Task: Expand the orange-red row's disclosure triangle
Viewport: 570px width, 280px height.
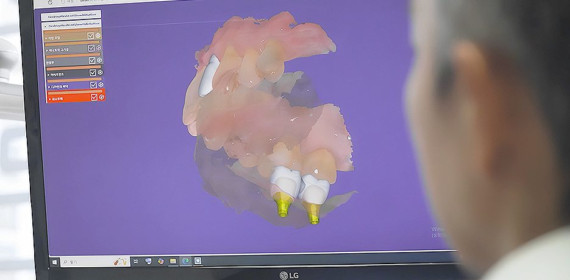Action: coord(50,99)
